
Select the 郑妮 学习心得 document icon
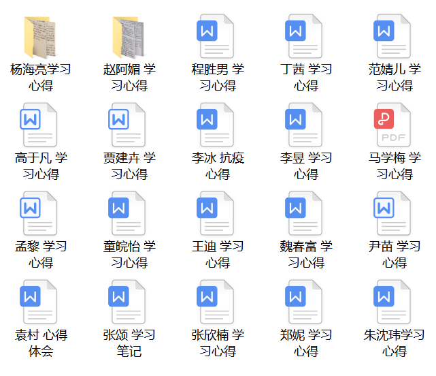pyautogui.click(x=303, y=302)
